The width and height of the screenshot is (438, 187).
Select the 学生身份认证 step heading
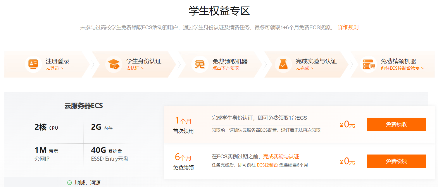coord(144,61)
